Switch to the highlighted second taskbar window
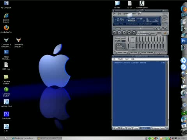 coord(49,138)
